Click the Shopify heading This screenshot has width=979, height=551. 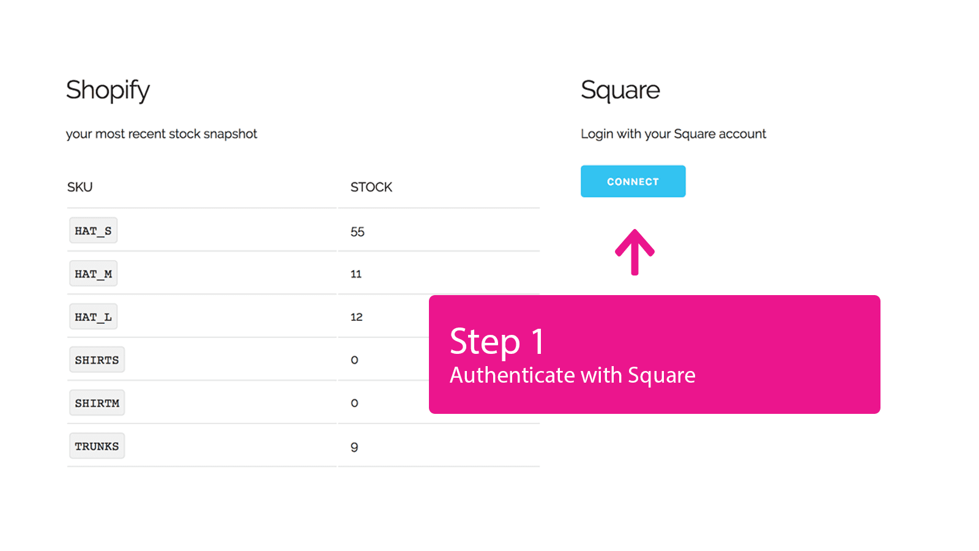tap(108, 91)
